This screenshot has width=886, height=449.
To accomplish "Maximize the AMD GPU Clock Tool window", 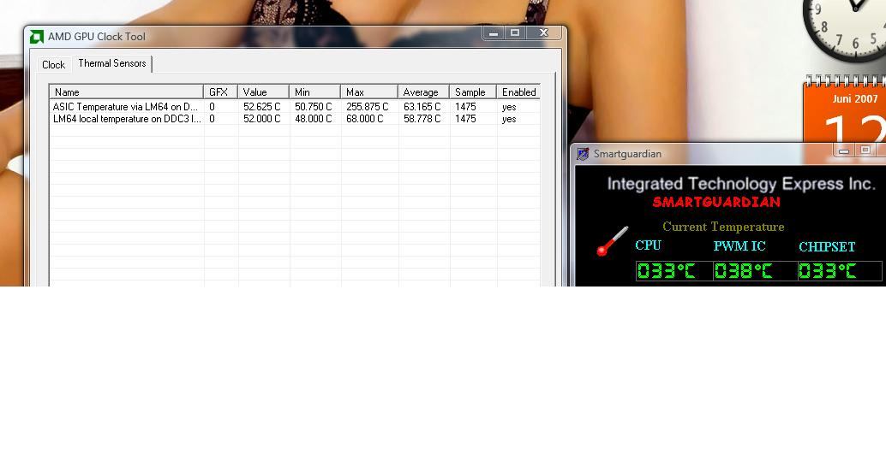I will click(x=515, y=33).
